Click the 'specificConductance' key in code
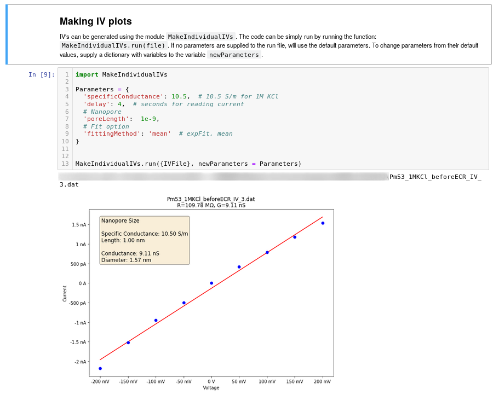 click(123, 97)
